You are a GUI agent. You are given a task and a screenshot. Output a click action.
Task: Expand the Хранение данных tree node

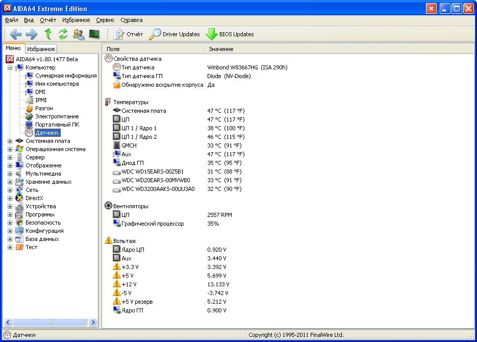(x=10, y=182)
